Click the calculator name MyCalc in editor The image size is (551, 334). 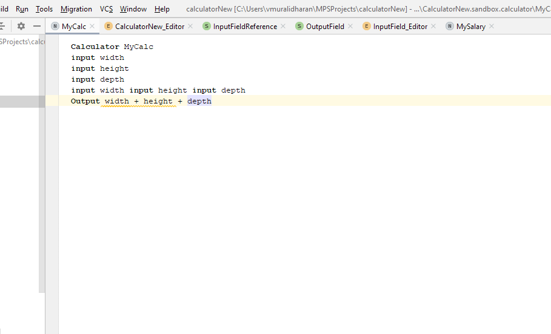click(x=139, y=47)
